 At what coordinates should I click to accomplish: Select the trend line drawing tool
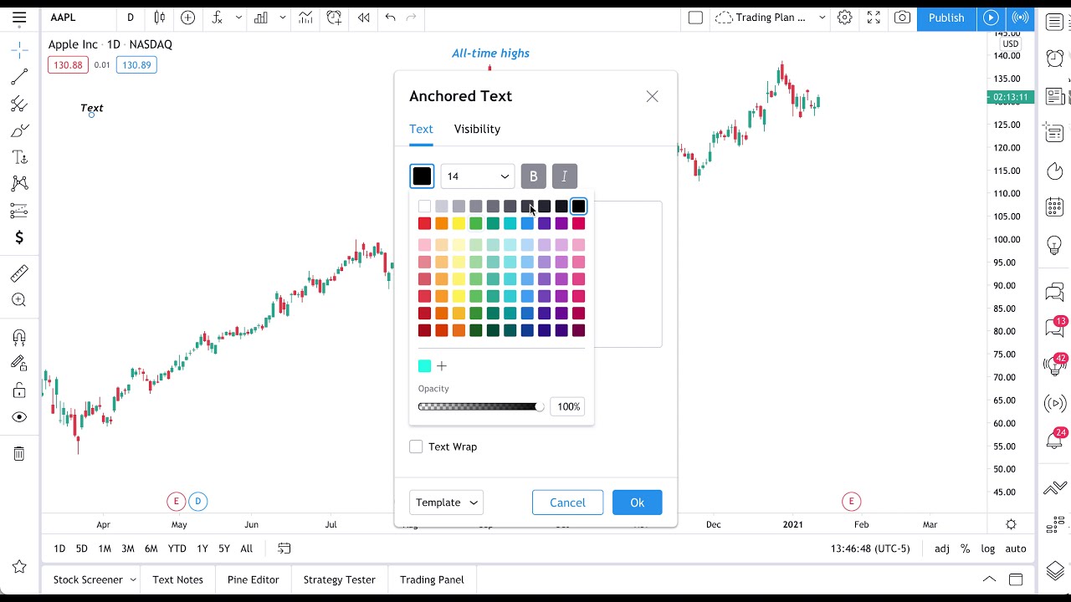pyautogui.click(x=19, y=77)
